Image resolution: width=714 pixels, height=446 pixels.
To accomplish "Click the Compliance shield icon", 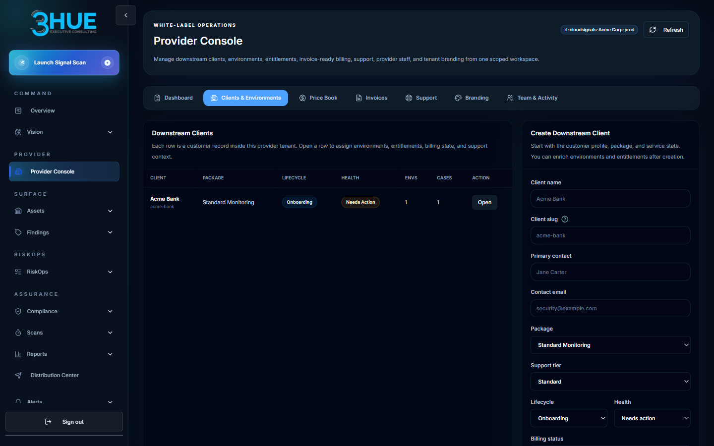I will pos(18,312).
